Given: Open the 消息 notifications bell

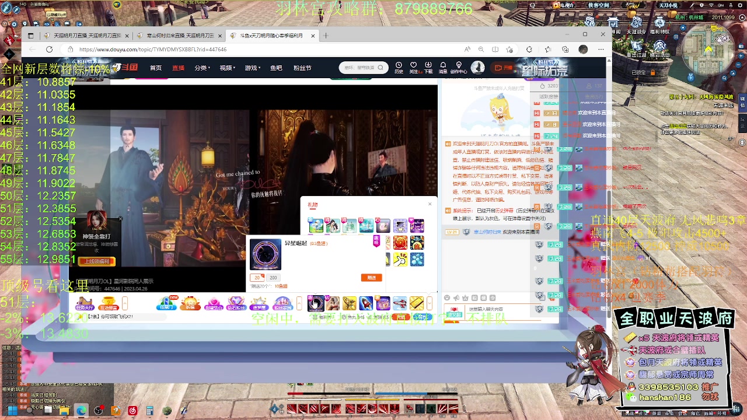Looking at the screenshot, I should [443, 68].
